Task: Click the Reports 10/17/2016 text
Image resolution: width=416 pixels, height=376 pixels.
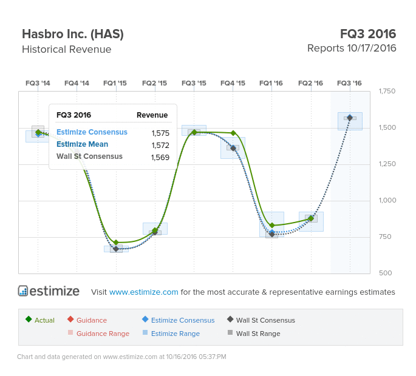Action: pos(352,49)
